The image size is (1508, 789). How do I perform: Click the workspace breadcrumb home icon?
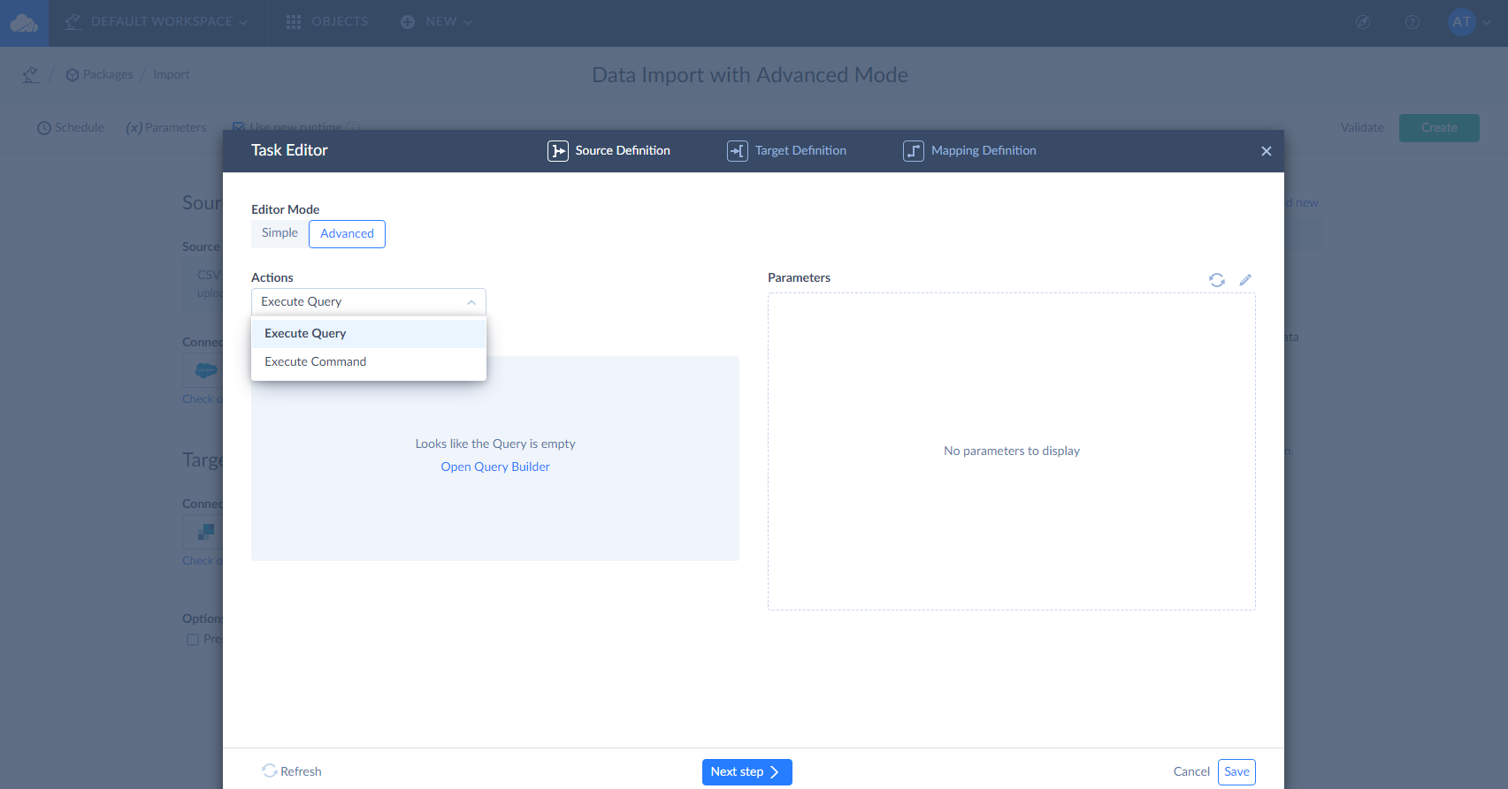[31, 75]
